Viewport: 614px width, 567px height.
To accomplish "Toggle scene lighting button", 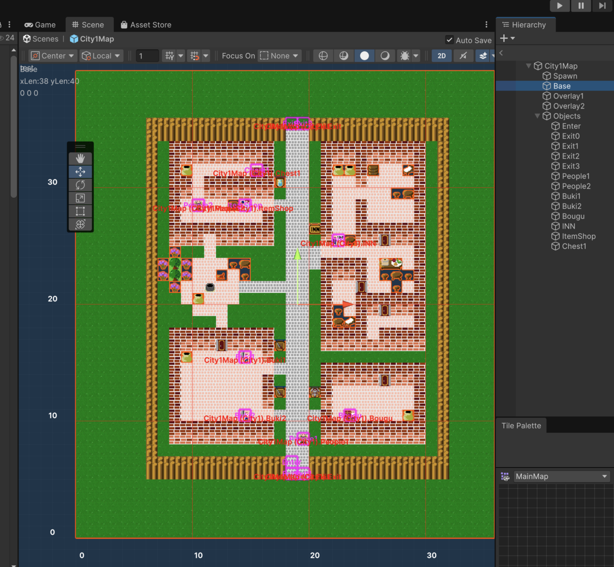I will pyautogui.click(x=463, y=56).
